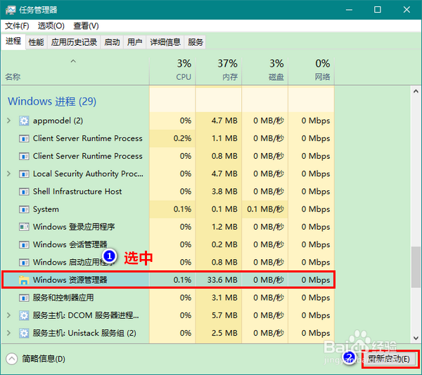Image resolution: width=422 pixels, height=375 pixels.
Task: Expand the Local Security Authority Process group
Action: (9, 173)
